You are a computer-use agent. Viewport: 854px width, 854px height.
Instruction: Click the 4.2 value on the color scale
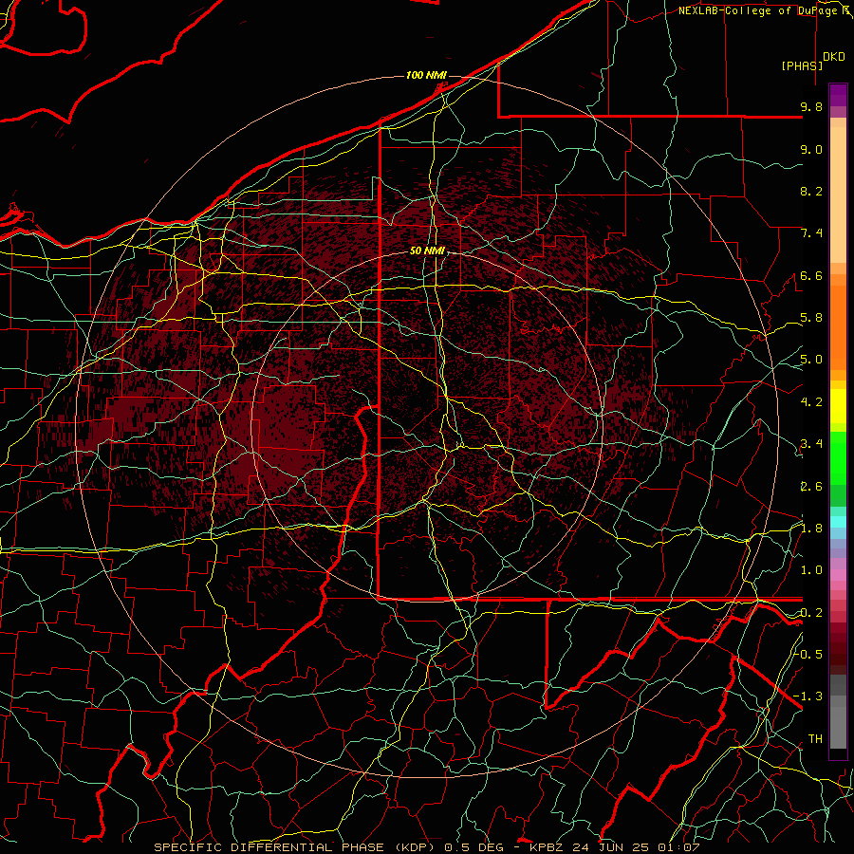click(811, 402)
